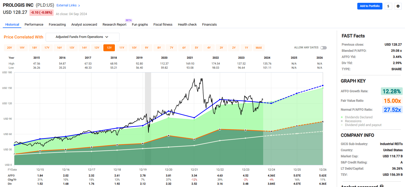The image size is (405, 187).
Task: Show the 3Y time range
Action: click(x=221, y=48)
